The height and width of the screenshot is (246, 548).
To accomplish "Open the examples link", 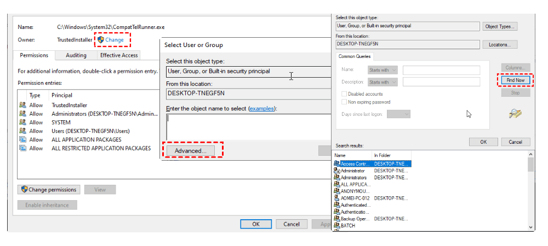I will (261, 109).
